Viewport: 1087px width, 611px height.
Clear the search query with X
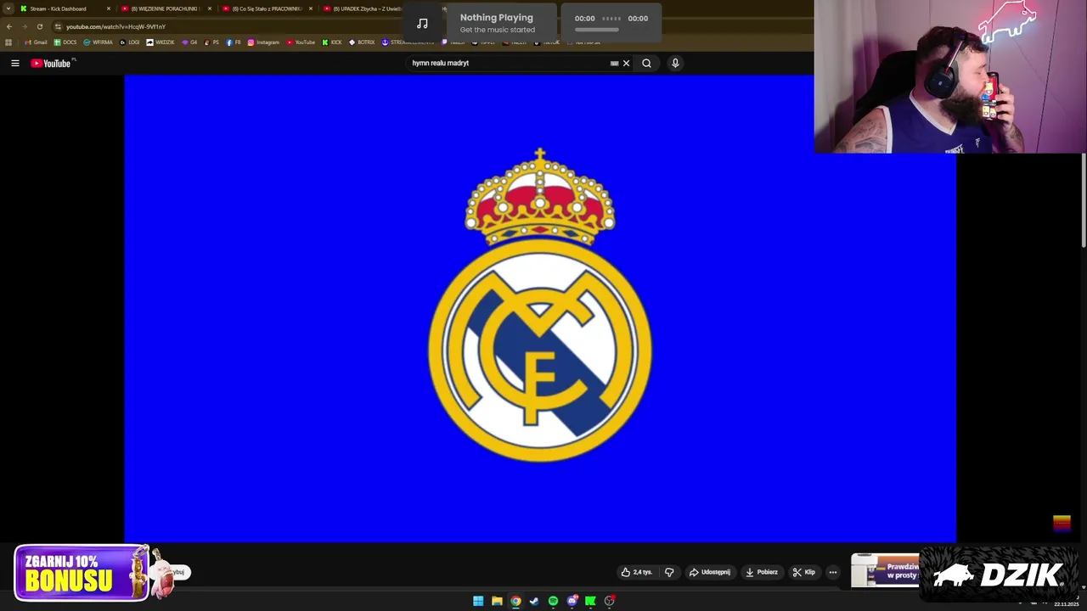coord(626,63)
